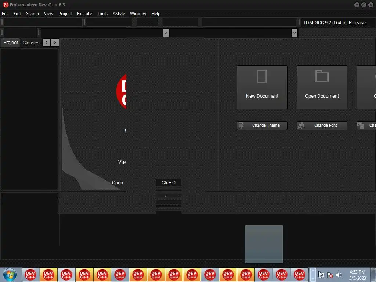Open the Search menu
Image resolution: width=376 pixels, height=282 pixels.
click(32, 14)
